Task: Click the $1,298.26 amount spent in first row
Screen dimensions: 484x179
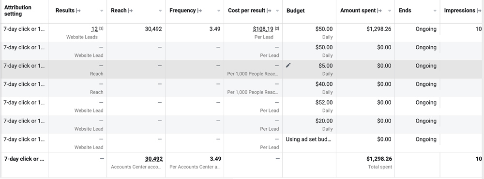Action: point(379,29)
